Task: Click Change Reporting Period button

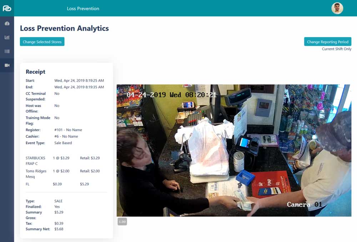Action: click(x=328, y=42)
